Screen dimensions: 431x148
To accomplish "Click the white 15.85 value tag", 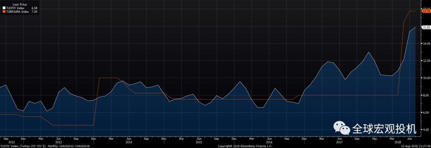I will click(426, 27).
